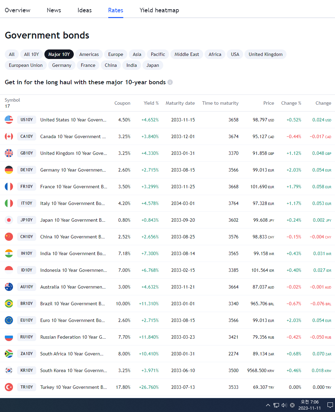Switch to the Overview tab
The height and width of the screenshot is (412, 335).
click(x=17, y=10)
